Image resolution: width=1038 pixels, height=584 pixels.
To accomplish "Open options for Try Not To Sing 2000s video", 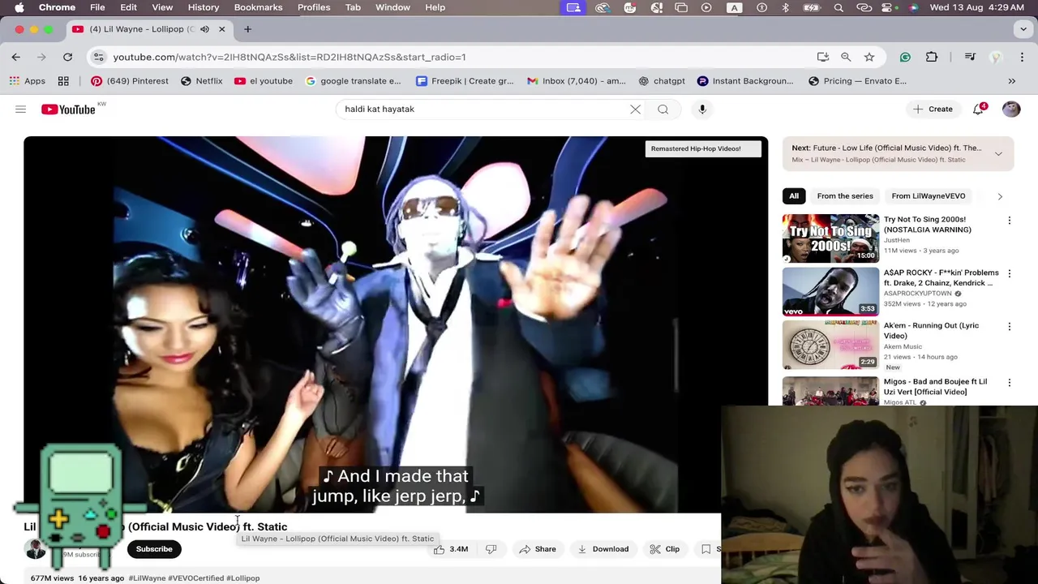I will pos(1009,221).
